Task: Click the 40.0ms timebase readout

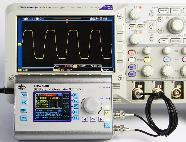Action: 57,66
